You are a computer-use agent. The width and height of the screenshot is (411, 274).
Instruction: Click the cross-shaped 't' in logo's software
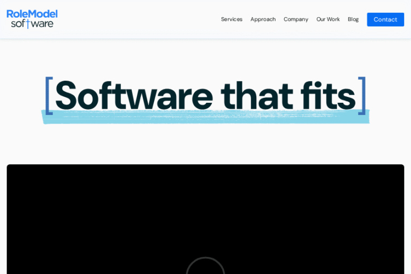[x=28, y=24]
